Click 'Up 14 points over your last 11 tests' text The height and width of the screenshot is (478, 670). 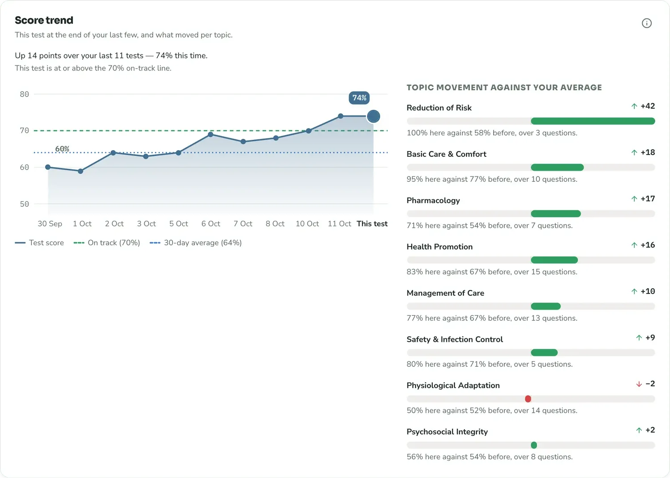coord(79,55)
